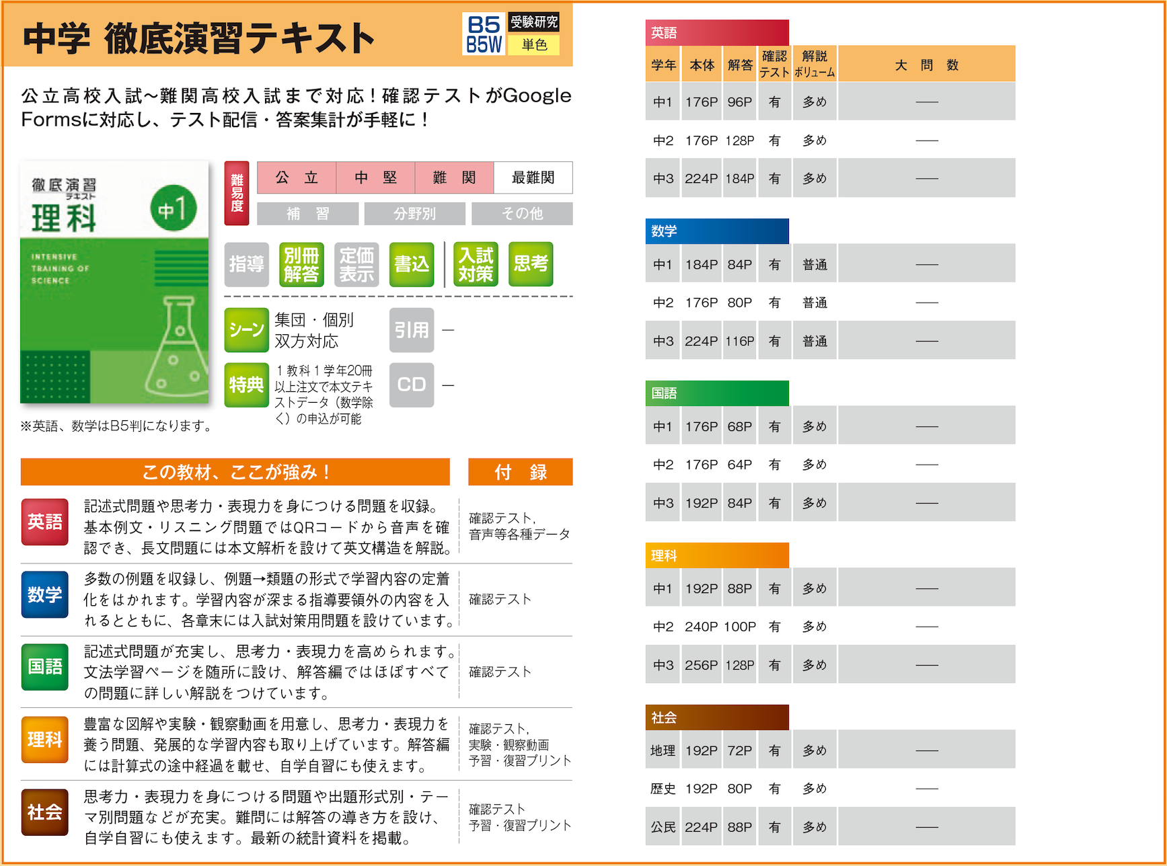Click the green シーン badge
Screen dimensions: 1167x866
point(246,329)
